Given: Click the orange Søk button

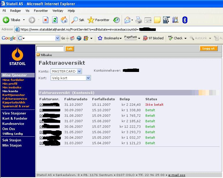Looking at the screenshot, I should point(70,49).
